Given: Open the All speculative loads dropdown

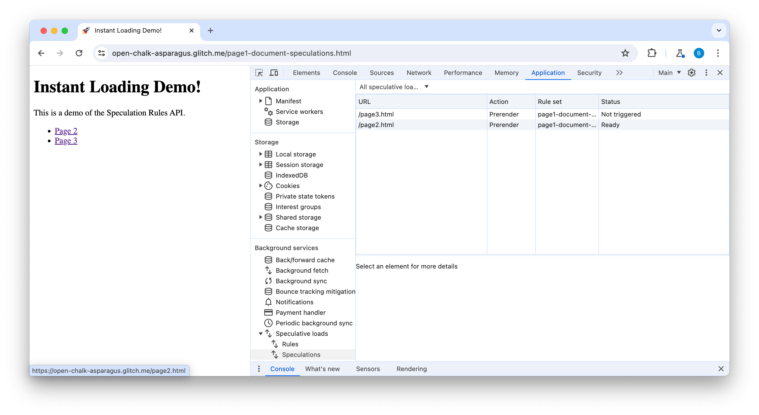Looking at the screenshot, I should (x=394, y=87).
